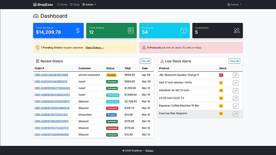This screenshot has height=155, width=276.
Task: Click the Shipped status badge for khourshed
Action: click(111, 115)
